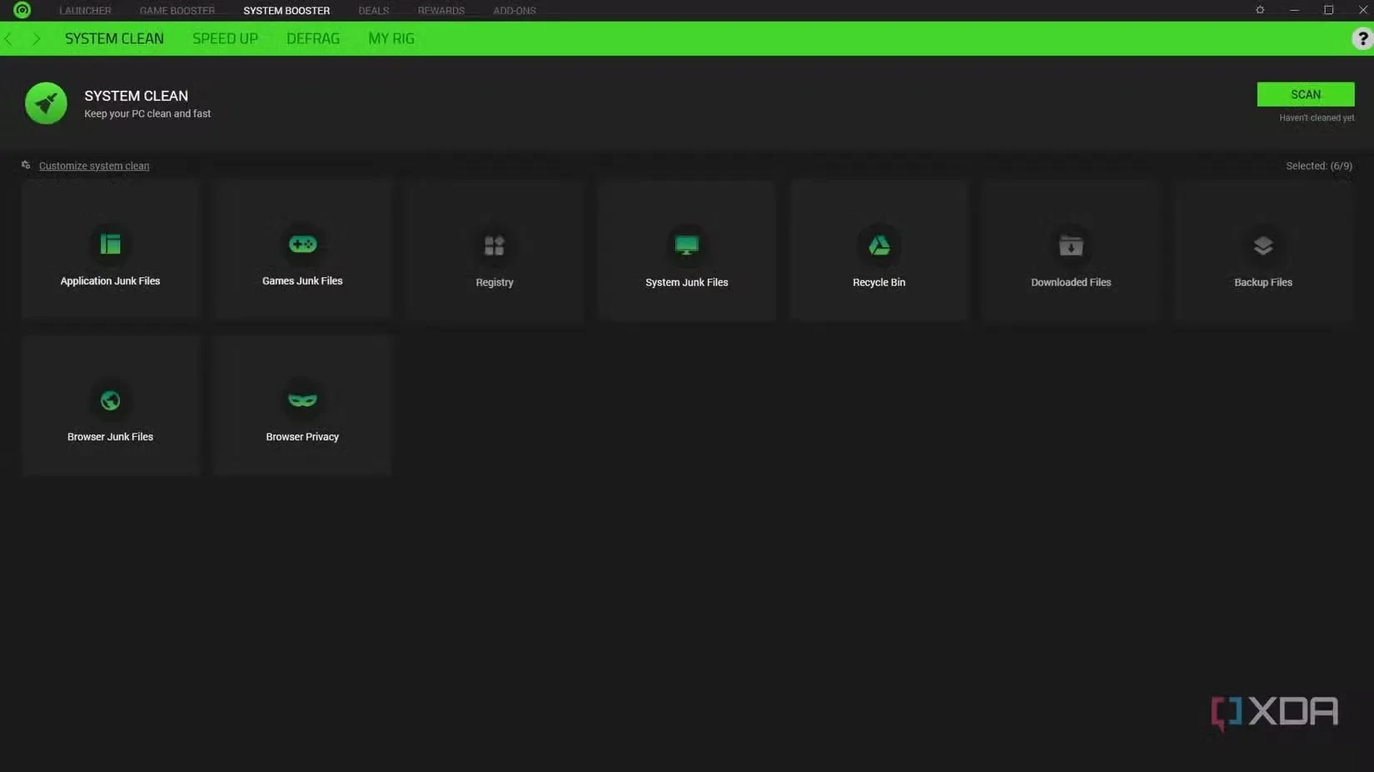Viewport: 1374px width, 772px height.
Task: Toggle the Downloaded Files folder icon
Action: coord(1071,245)
